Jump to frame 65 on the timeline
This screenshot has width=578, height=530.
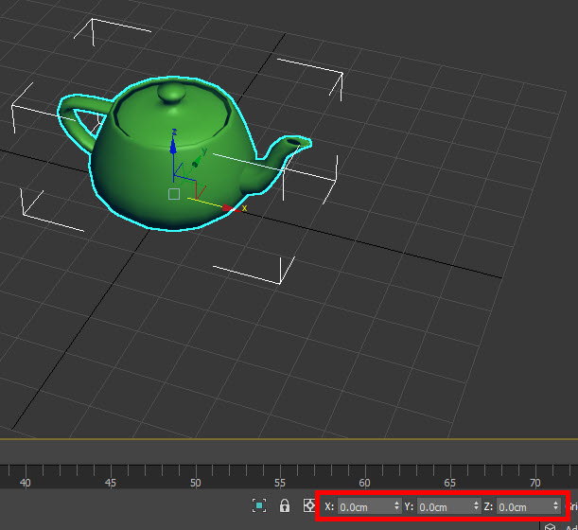tap(449, 483)
